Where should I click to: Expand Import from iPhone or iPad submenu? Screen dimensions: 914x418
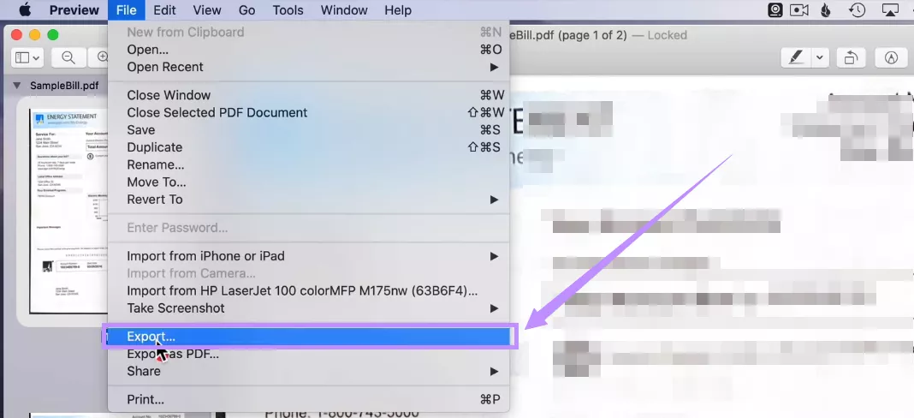[x=308, y=256]
